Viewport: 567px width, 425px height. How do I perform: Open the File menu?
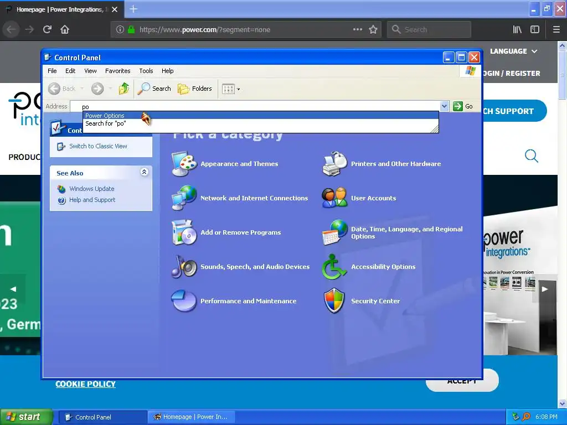click(x=52, y=71)
